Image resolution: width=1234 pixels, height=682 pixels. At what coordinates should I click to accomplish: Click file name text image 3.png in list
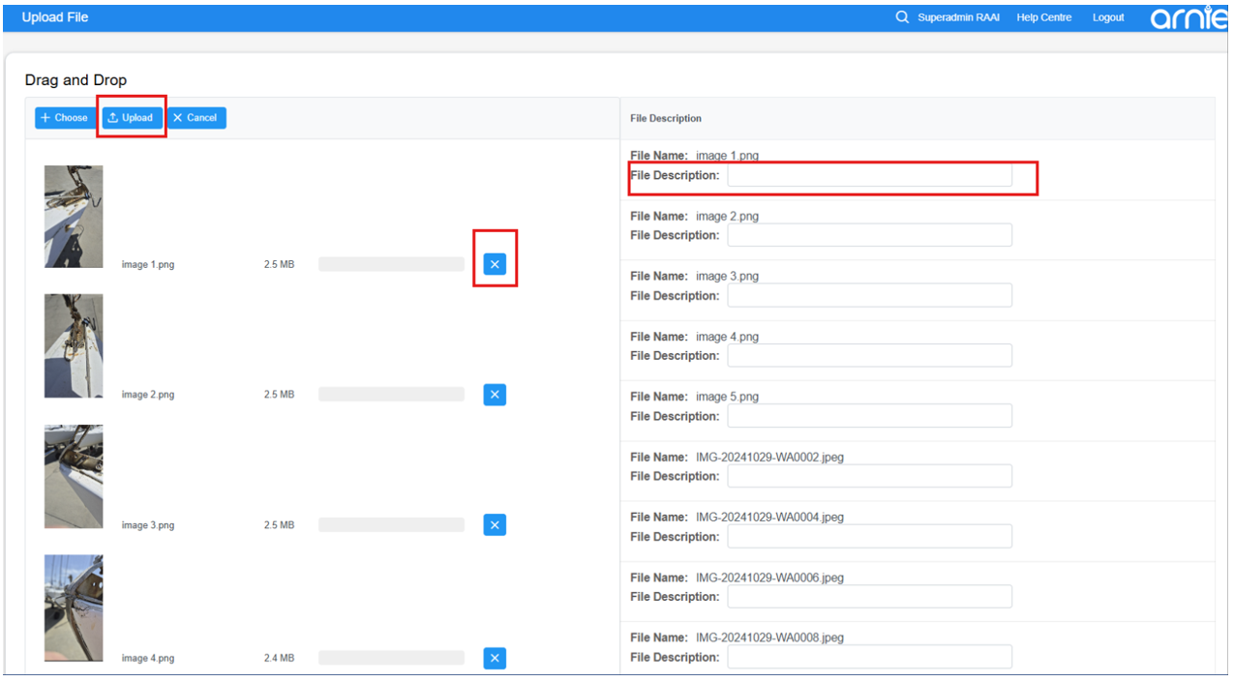pyautogui.click(x=148, y=525)
